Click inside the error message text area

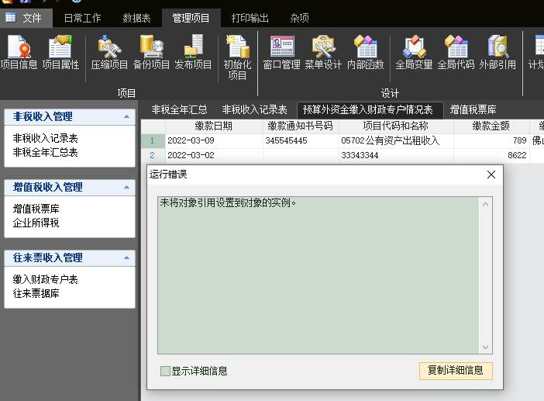pyautogui.click(x=318, y=275)
